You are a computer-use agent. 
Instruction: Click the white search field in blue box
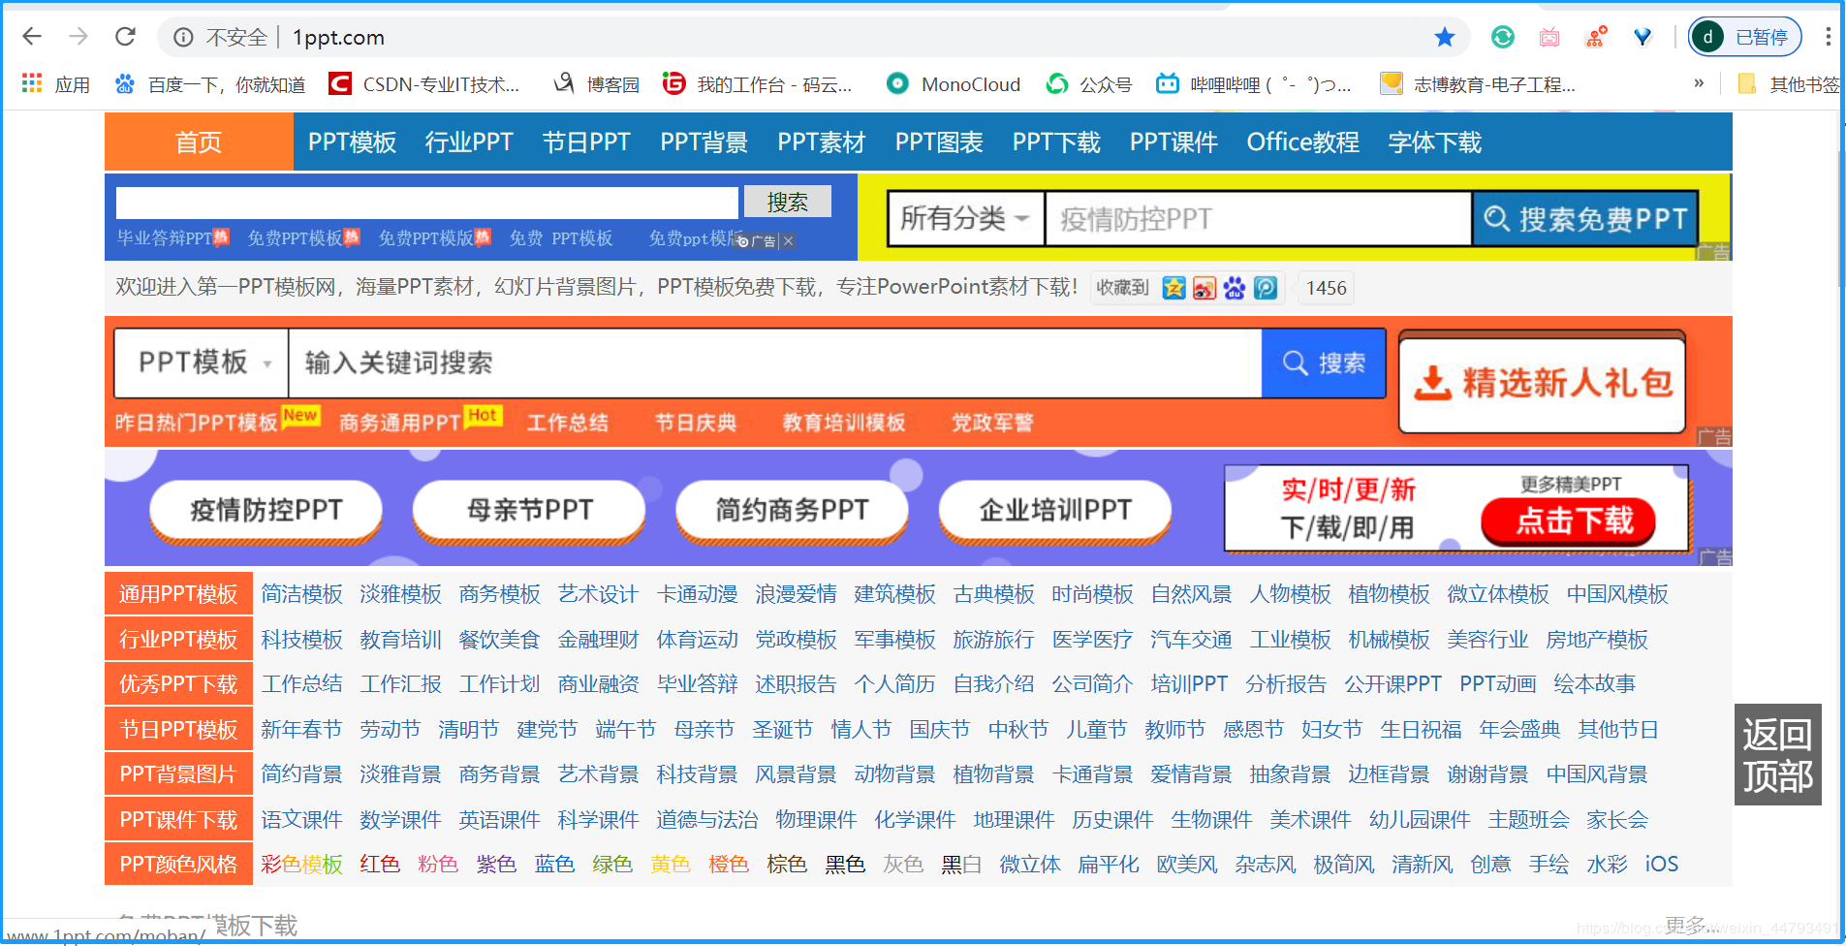coord(426,203)
